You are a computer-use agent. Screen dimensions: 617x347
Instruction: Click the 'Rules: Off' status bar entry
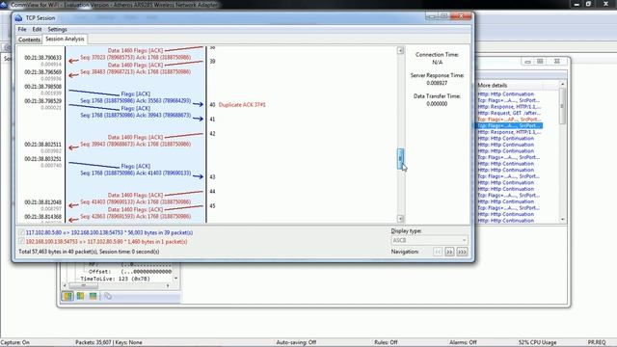click(x=386, y=342)
